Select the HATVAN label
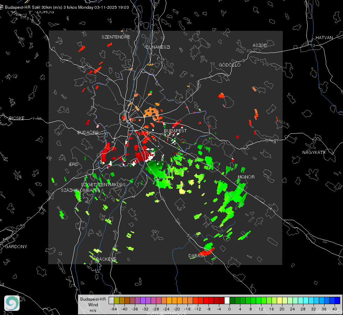The height and width of the screenshot is (315, 343). pos(324,37)
